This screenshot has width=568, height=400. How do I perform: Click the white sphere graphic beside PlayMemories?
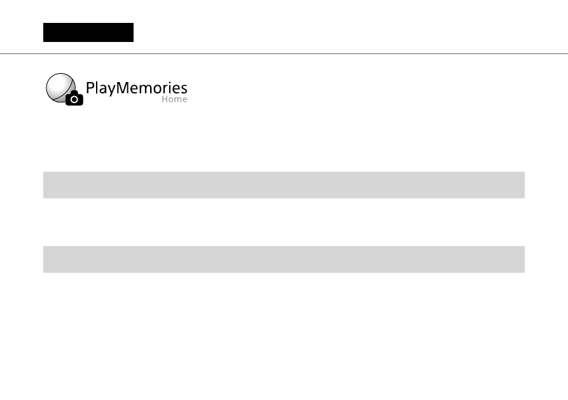point(60,88)
